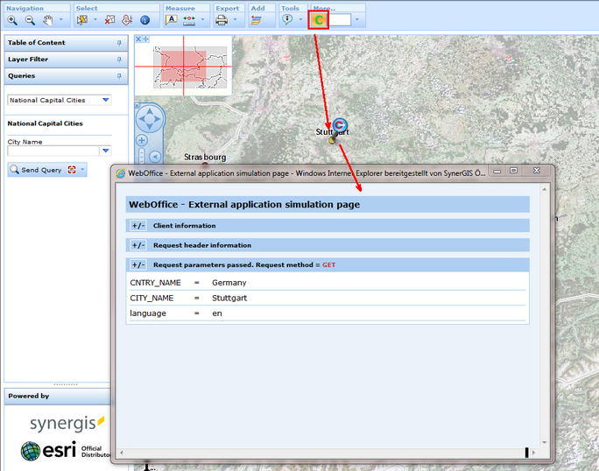
Task: Toggle the Request header information section
Action: pyautogui.click(x=137, y=245)
